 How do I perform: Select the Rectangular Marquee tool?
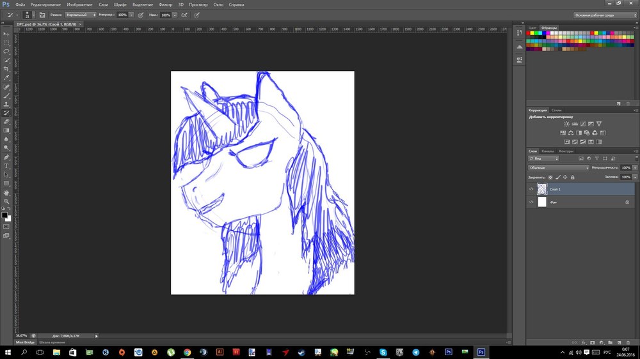click(6, 43)
